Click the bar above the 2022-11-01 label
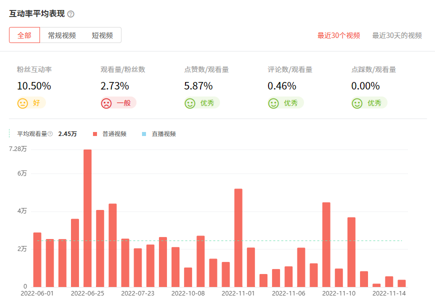This screenshot has width=435, height=307. point(238,237)
